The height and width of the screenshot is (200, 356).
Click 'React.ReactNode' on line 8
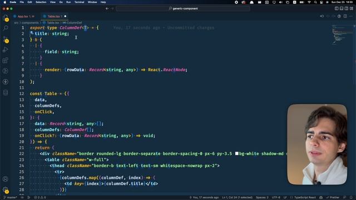[x=167, y=69]
